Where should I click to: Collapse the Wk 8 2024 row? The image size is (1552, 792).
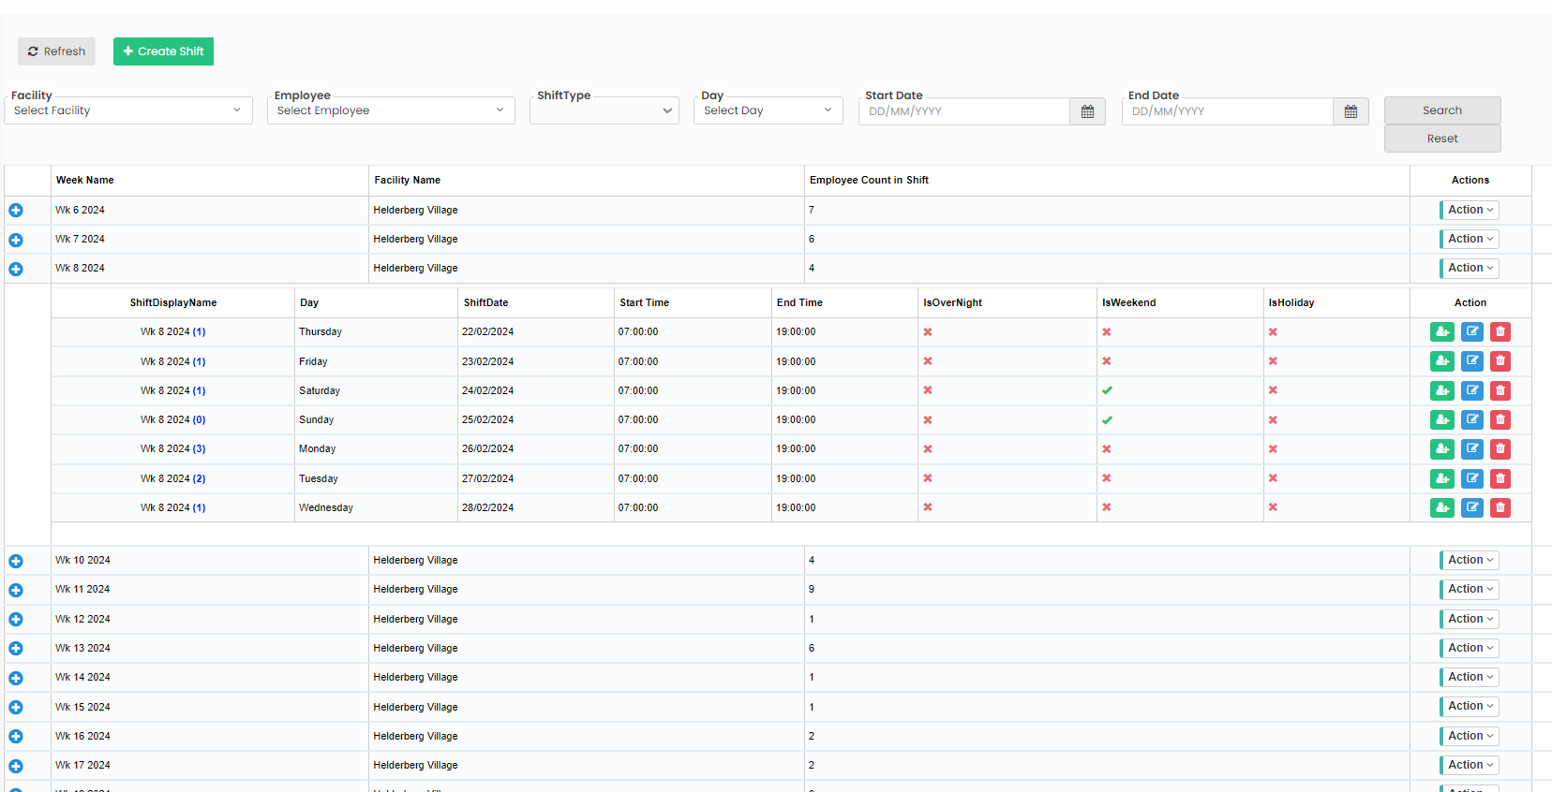coord(16,269)
